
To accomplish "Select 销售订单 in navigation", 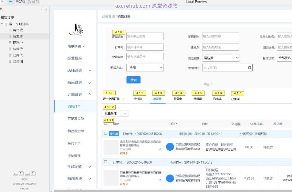I will click(74, 107).
